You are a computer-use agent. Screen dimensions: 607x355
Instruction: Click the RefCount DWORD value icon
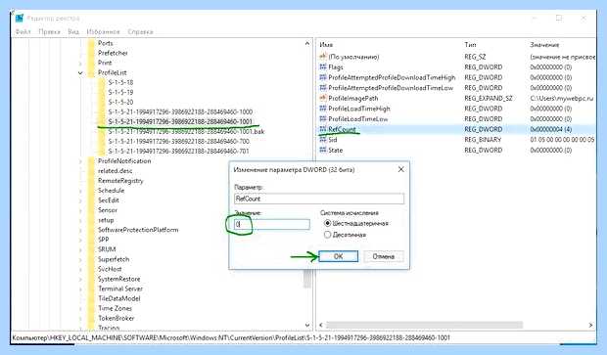(323, 129)
